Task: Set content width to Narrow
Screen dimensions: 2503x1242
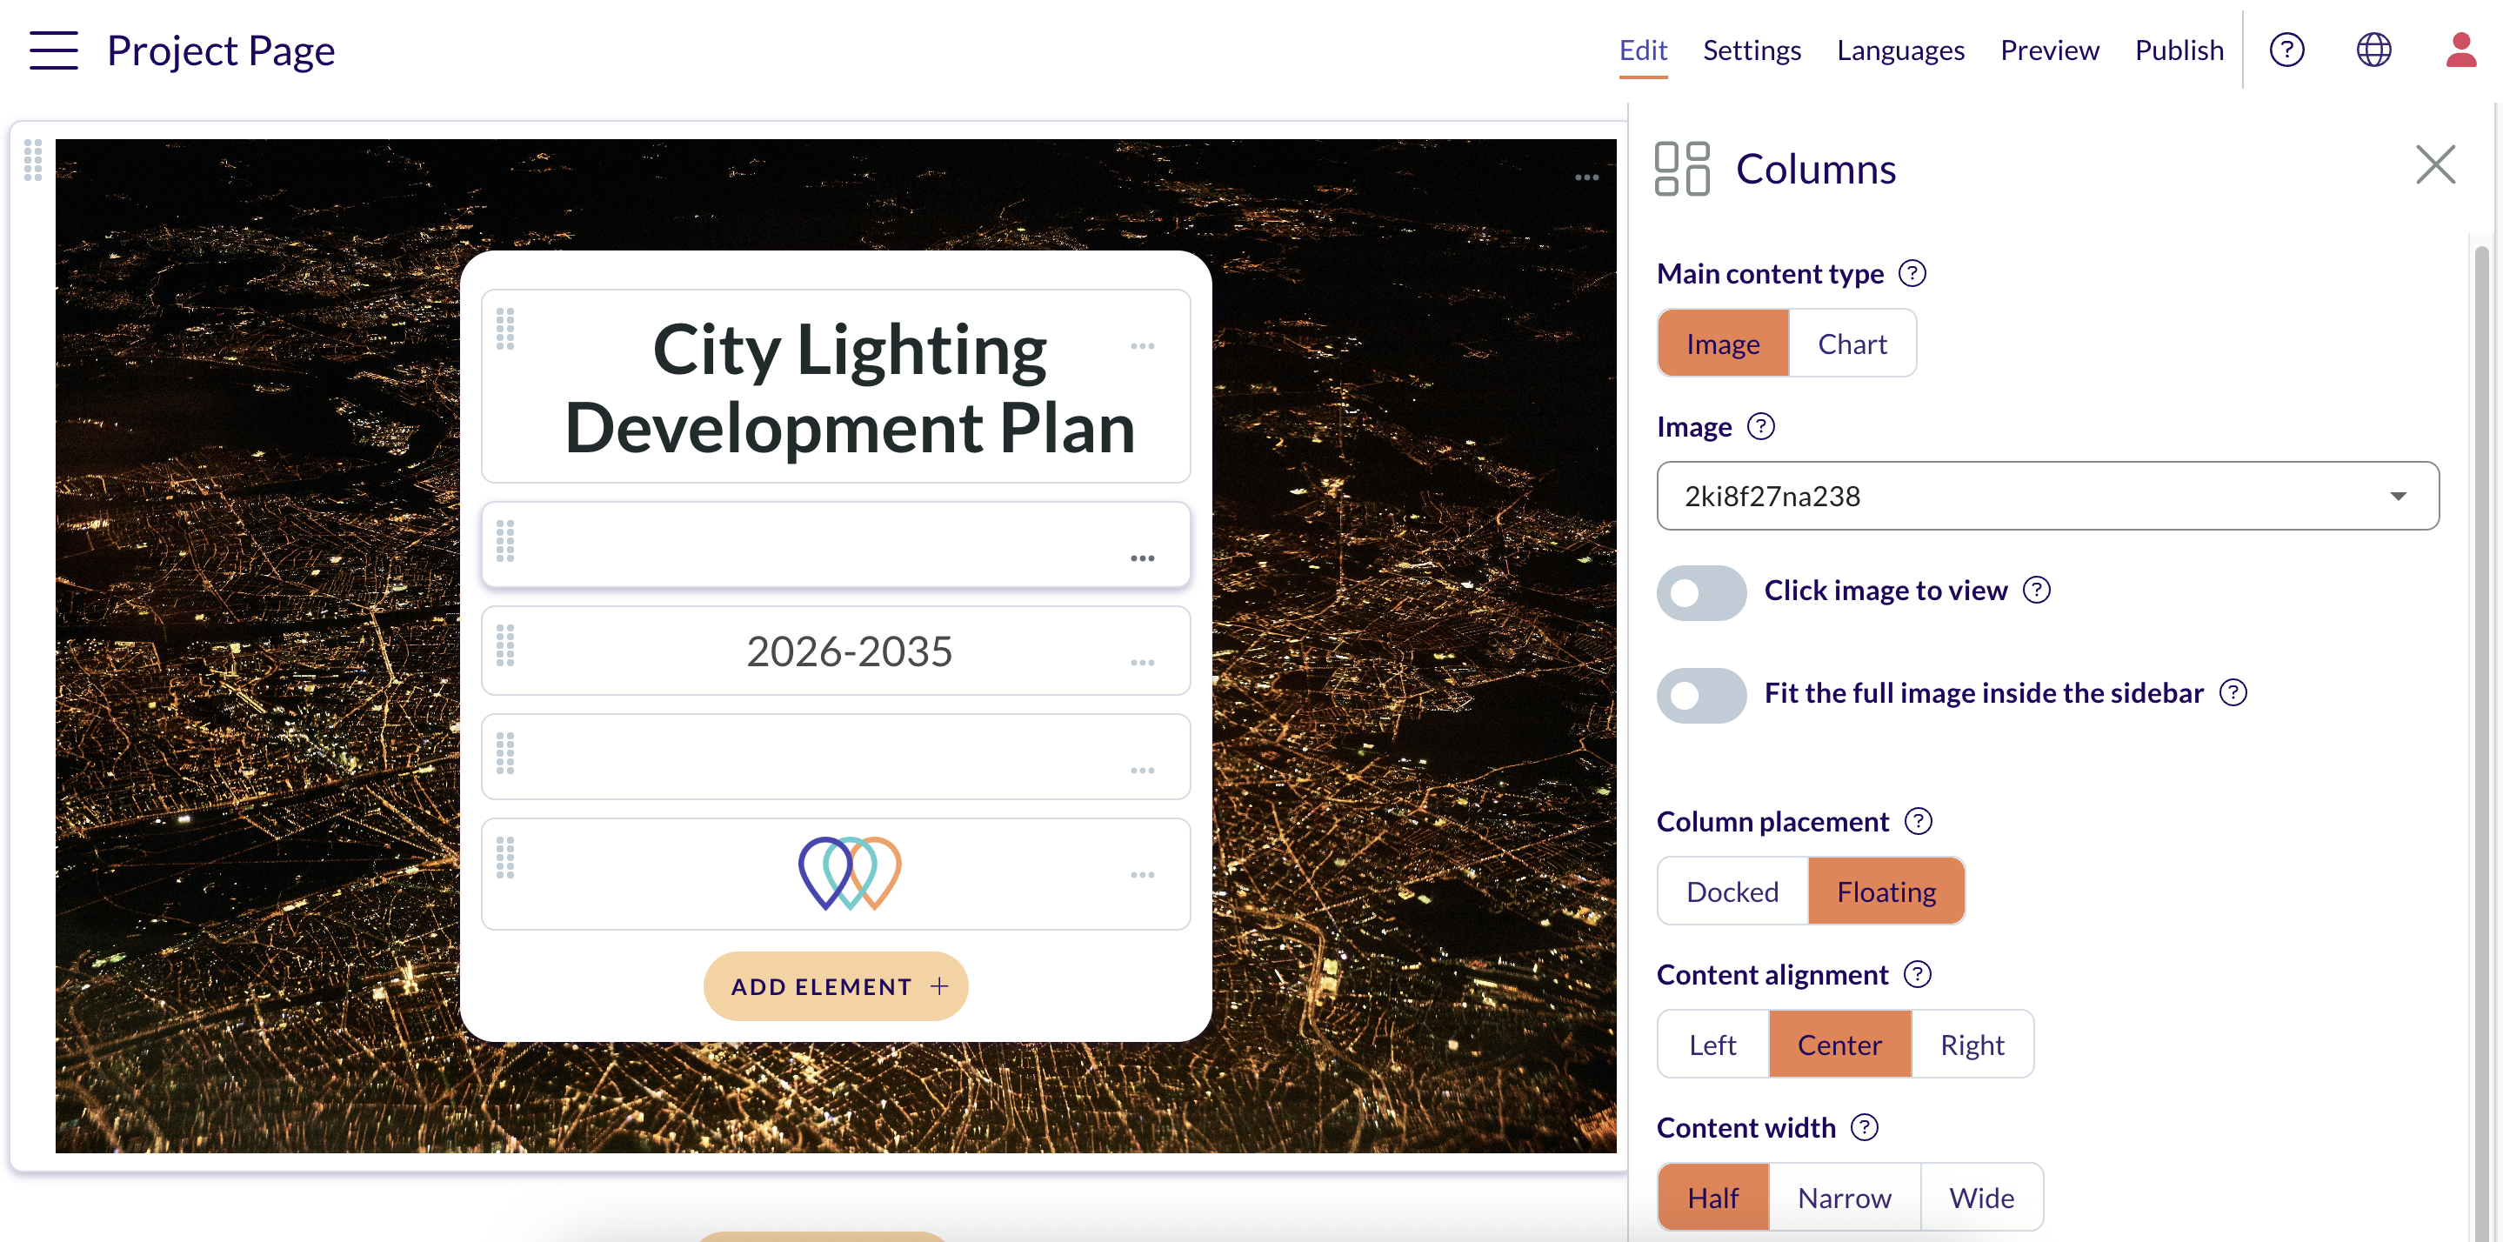Action: (1845, 1198)
